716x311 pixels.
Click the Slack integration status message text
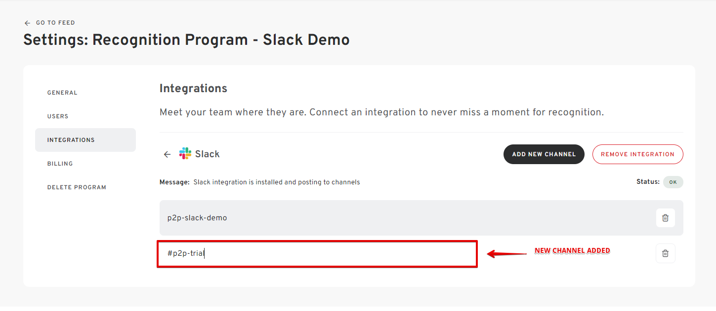click(276, 182)
